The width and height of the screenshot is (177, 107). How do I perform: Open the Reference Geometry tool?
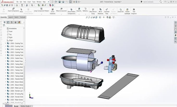click(x=85, y=10)
